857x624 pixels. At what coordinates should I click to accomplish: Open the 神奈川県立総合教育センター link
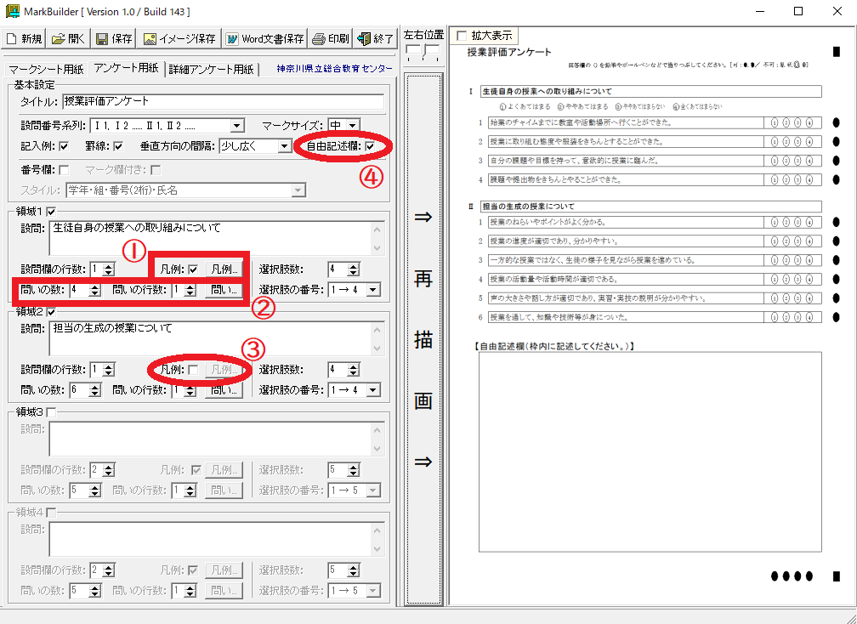334,69
